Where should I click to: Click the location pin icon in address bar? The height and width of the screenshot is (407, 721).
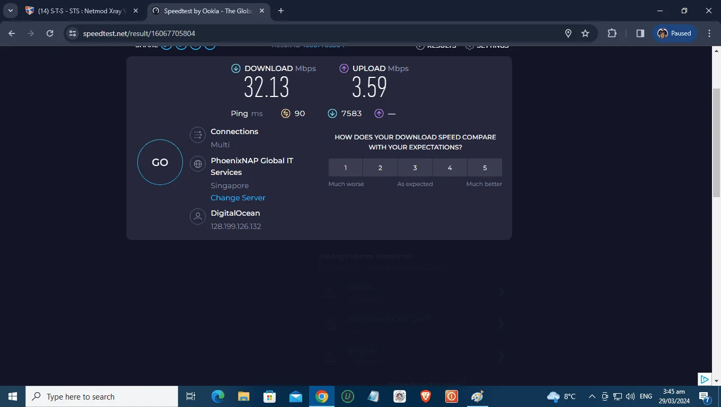pyautogui.click(x=568, y=33)
